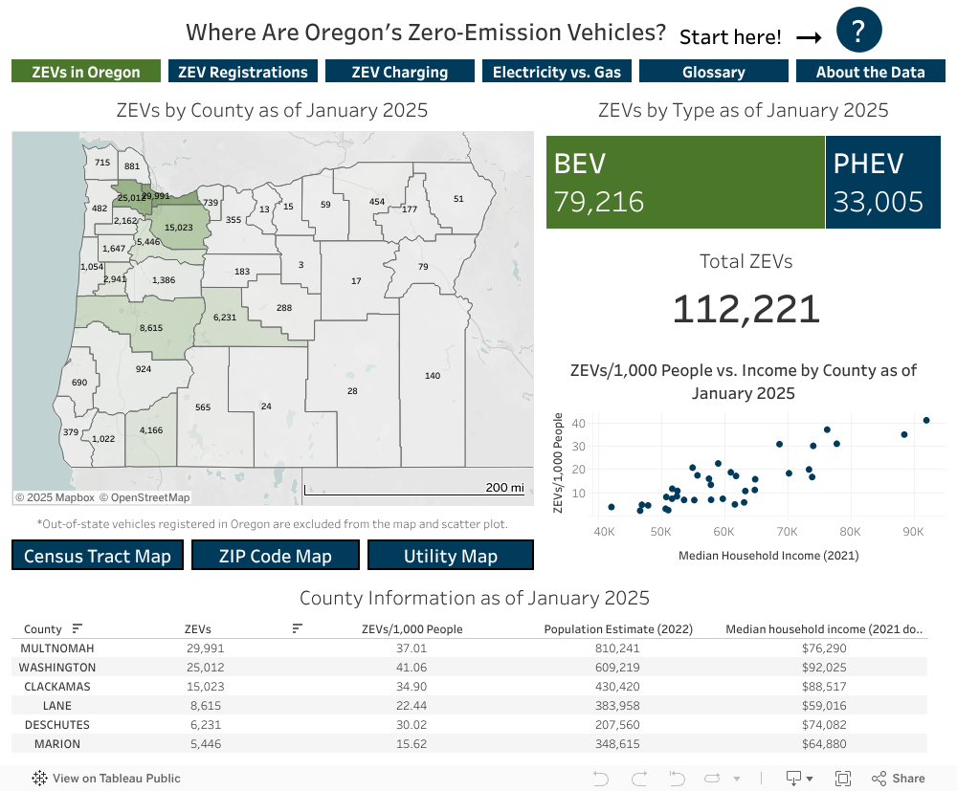Open the ZEV Charging tab
The width and height of the screenshot is (957, 791).
pyautogui.click(x=399, y=72)
